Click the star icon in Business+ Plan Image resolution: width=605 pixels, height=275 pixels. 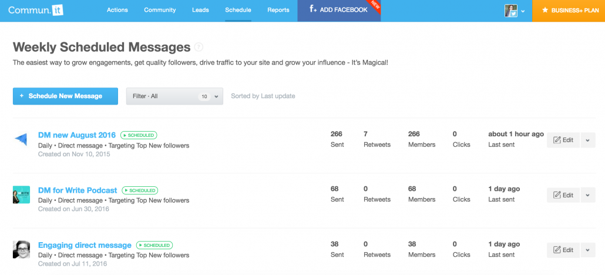pyautogui.click(x=545, y=11)
